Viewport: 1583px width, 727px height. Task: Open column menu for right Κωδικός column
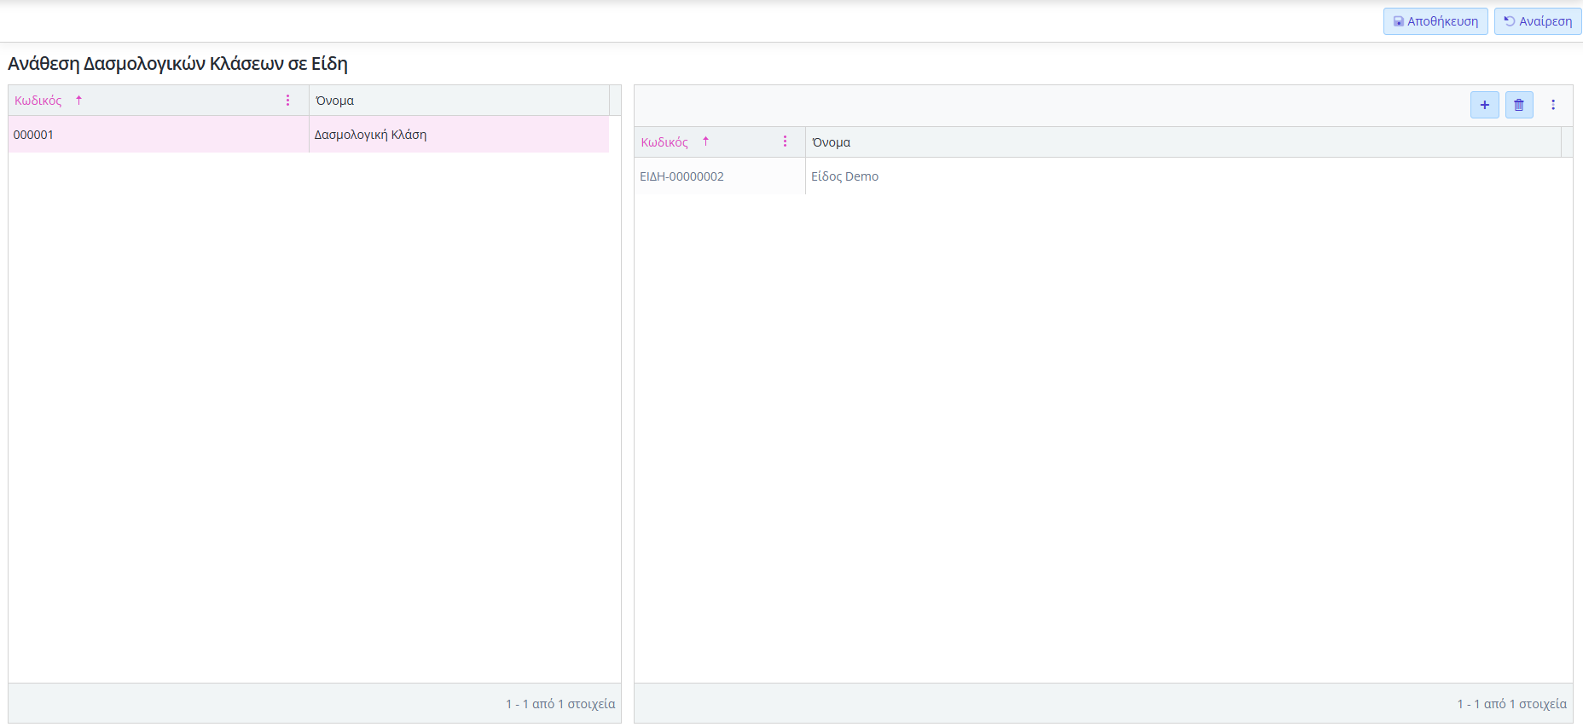point(785,141)
